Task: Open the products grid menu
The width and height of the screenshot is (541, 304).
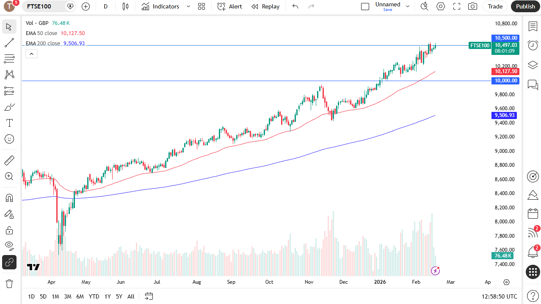Action: (x=533, y=272)
